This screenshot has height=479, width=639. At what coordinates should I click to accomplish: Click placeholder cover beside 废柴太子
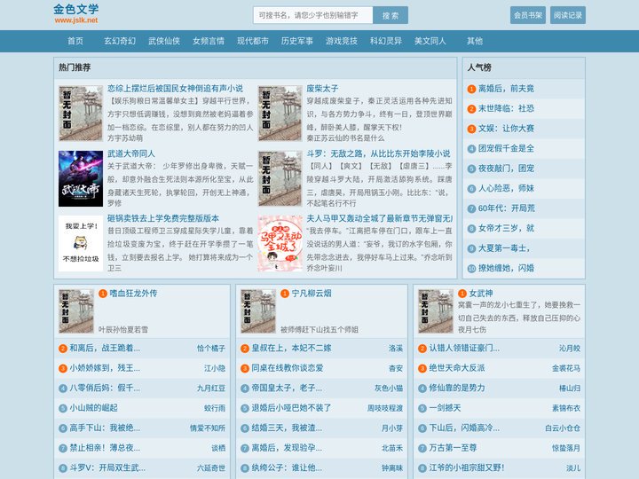pyautogui.click(x=280, y=114)
